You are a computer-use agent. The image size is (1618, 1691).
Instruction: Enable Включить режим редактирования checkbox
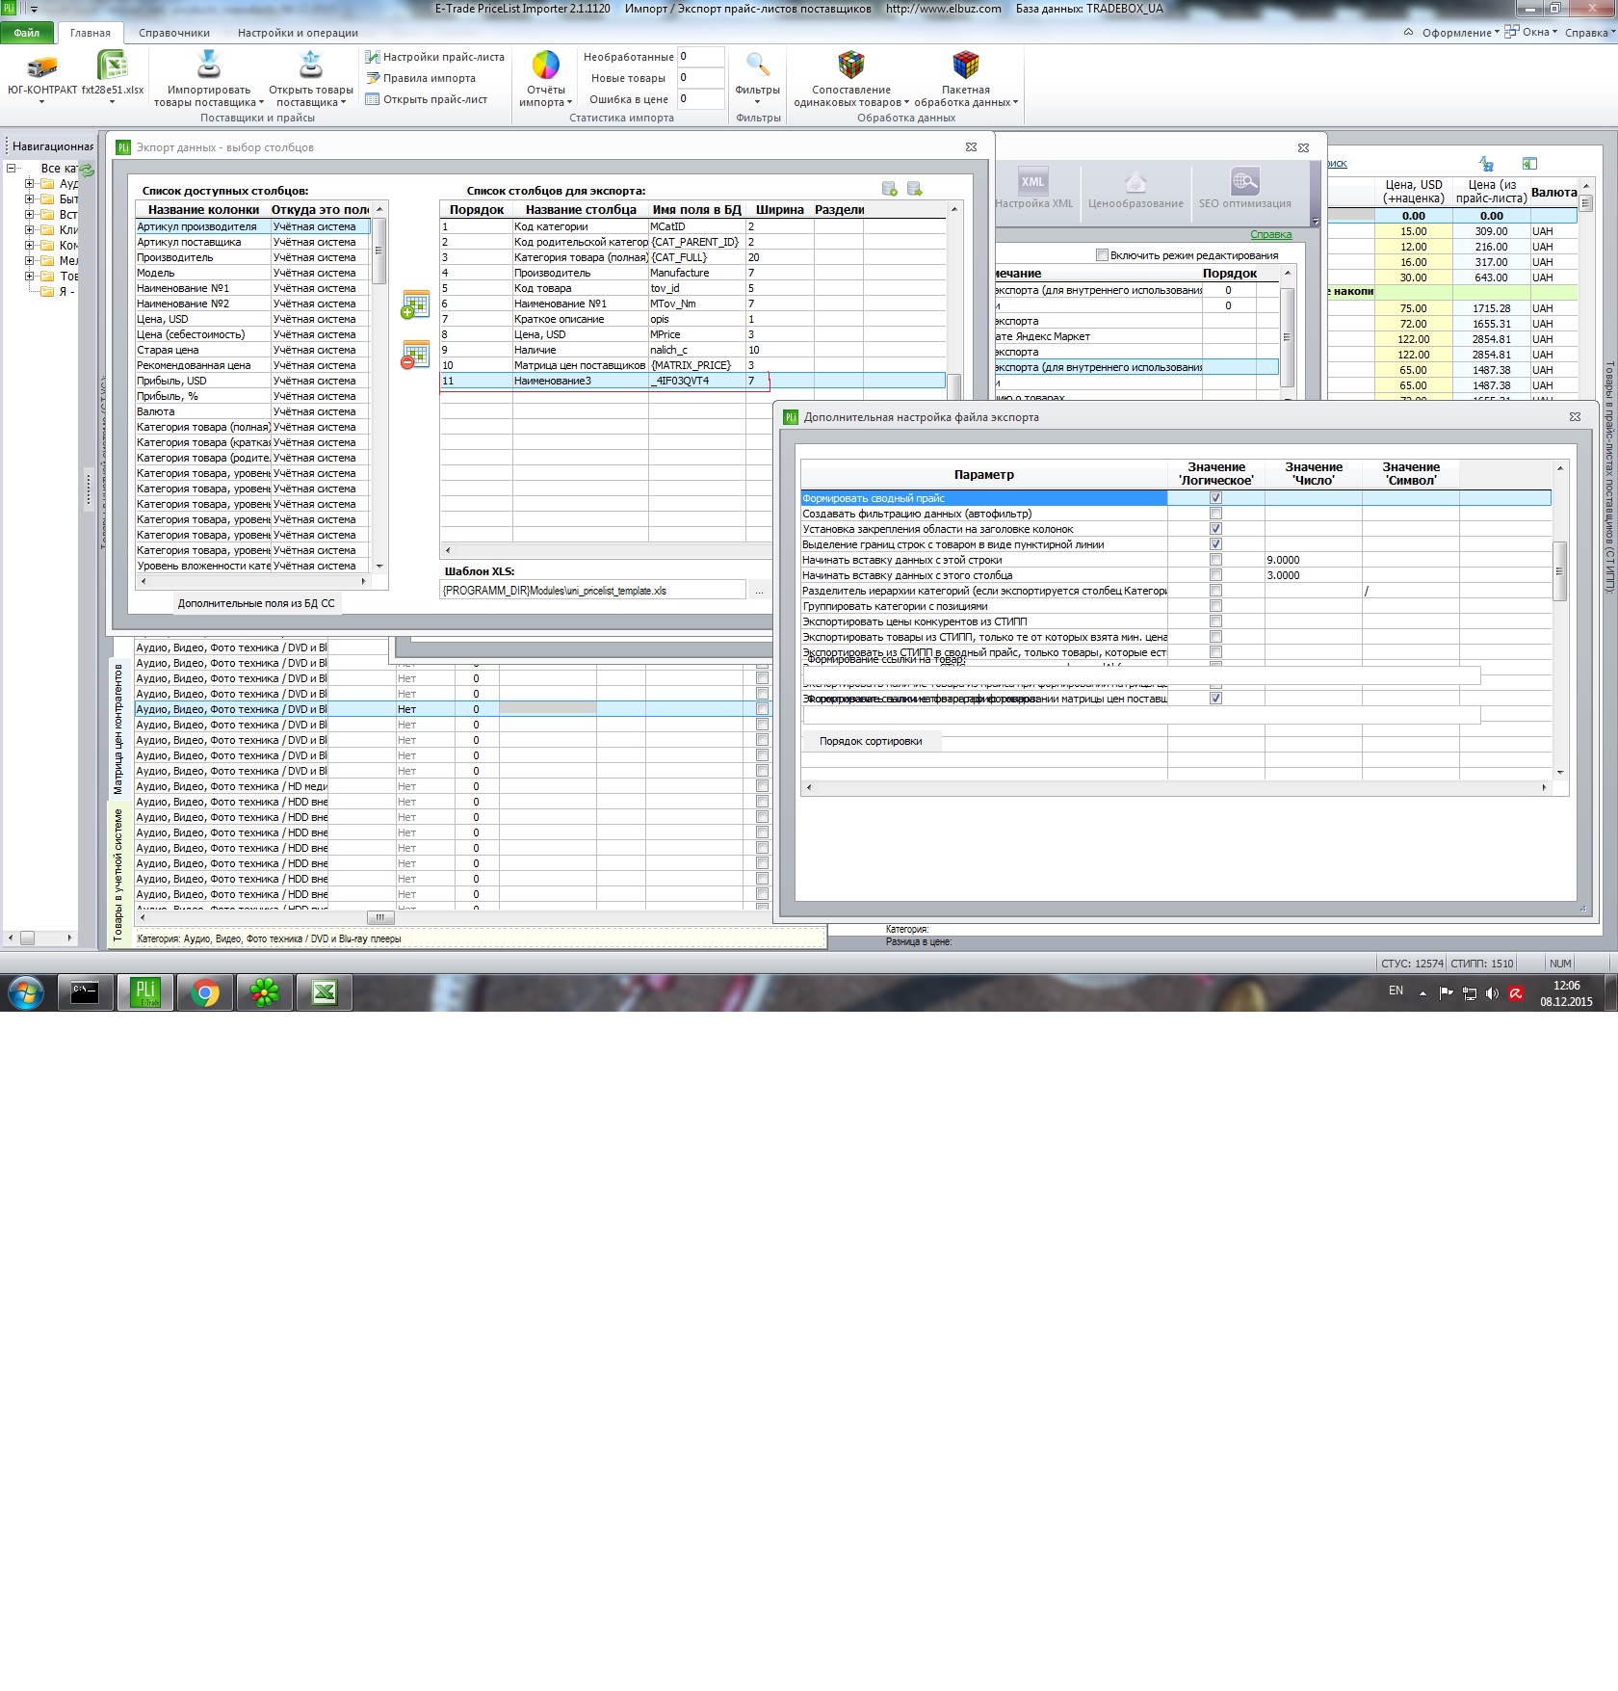1102,255
